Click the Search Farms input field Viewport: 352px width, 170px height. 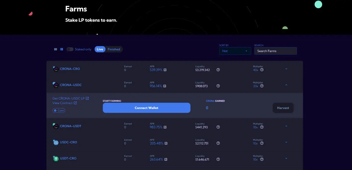[x=276, y=51]
